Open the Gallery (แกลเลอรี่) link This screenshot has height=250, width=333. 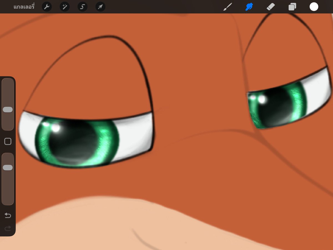[24, 7]
